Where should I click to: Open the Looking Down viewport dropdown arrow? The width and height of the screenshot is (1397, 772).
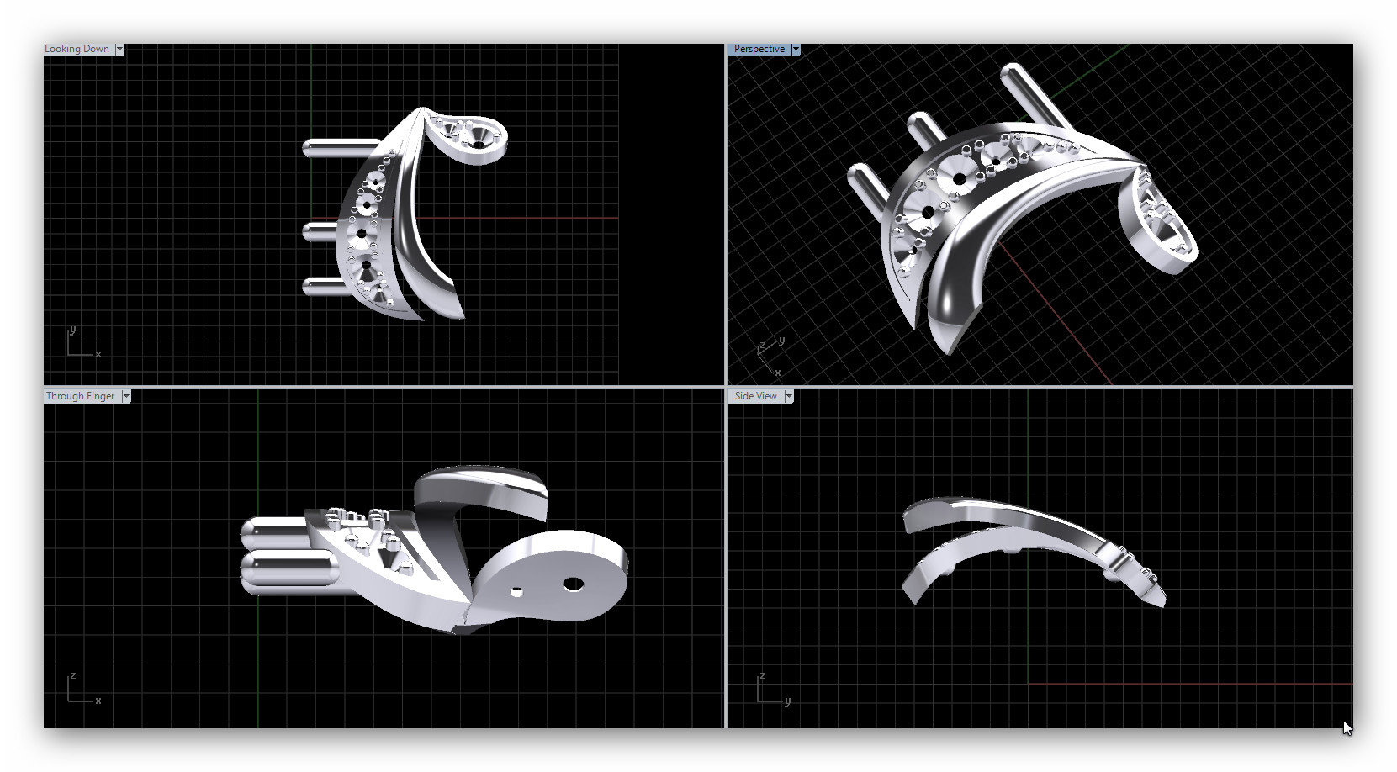click(119, 50)
